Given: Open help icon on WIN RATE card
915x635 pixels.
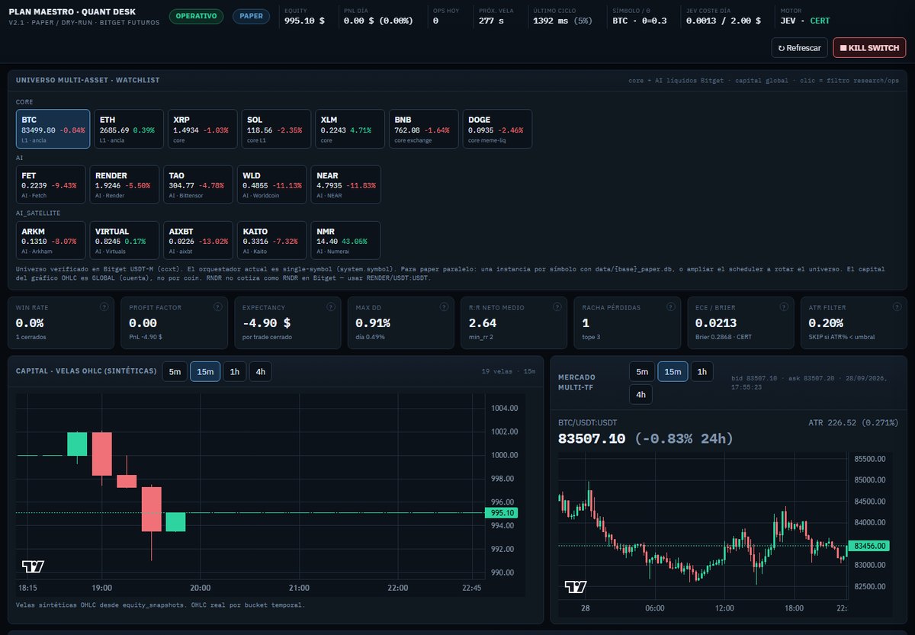Looking at the screenshot, I should [104, 307].
